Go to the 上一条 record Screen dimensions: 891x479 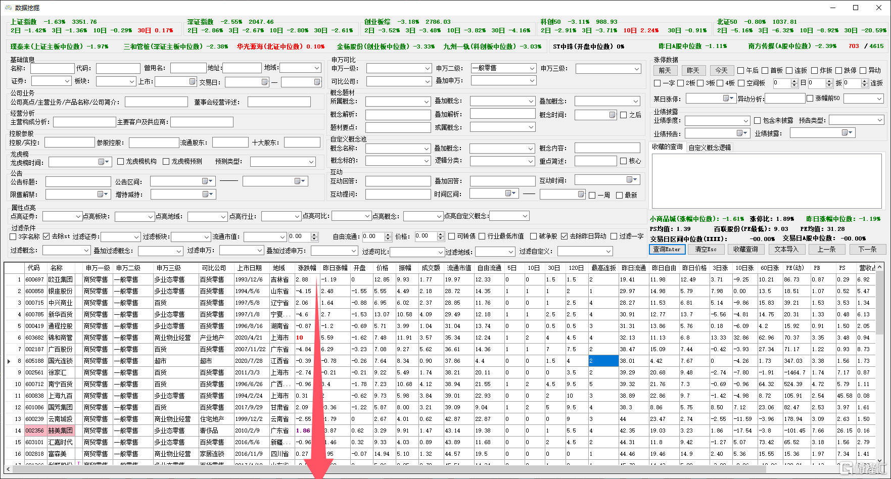[x=826, y=249]
